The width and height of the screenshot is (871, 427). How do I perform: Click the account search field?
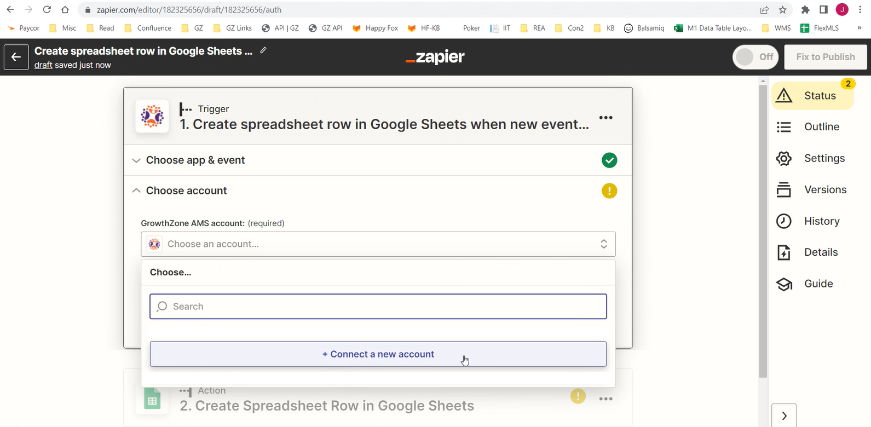[378, 307]
